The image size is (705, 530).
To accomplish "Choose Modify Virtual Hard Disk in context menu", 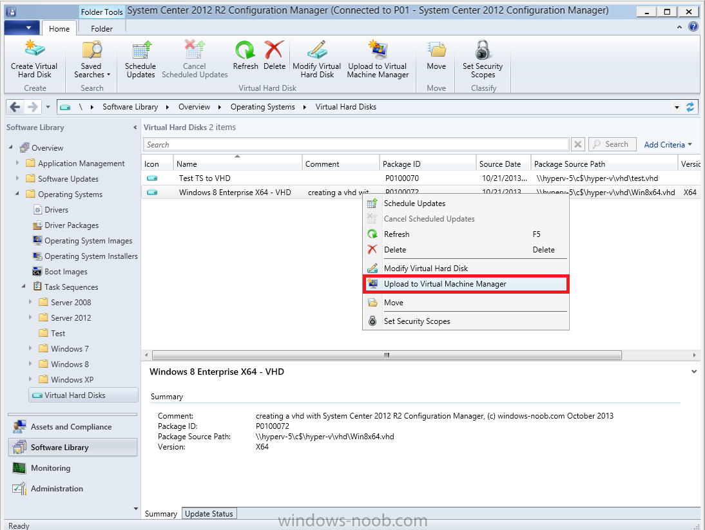I will (466, 268).
